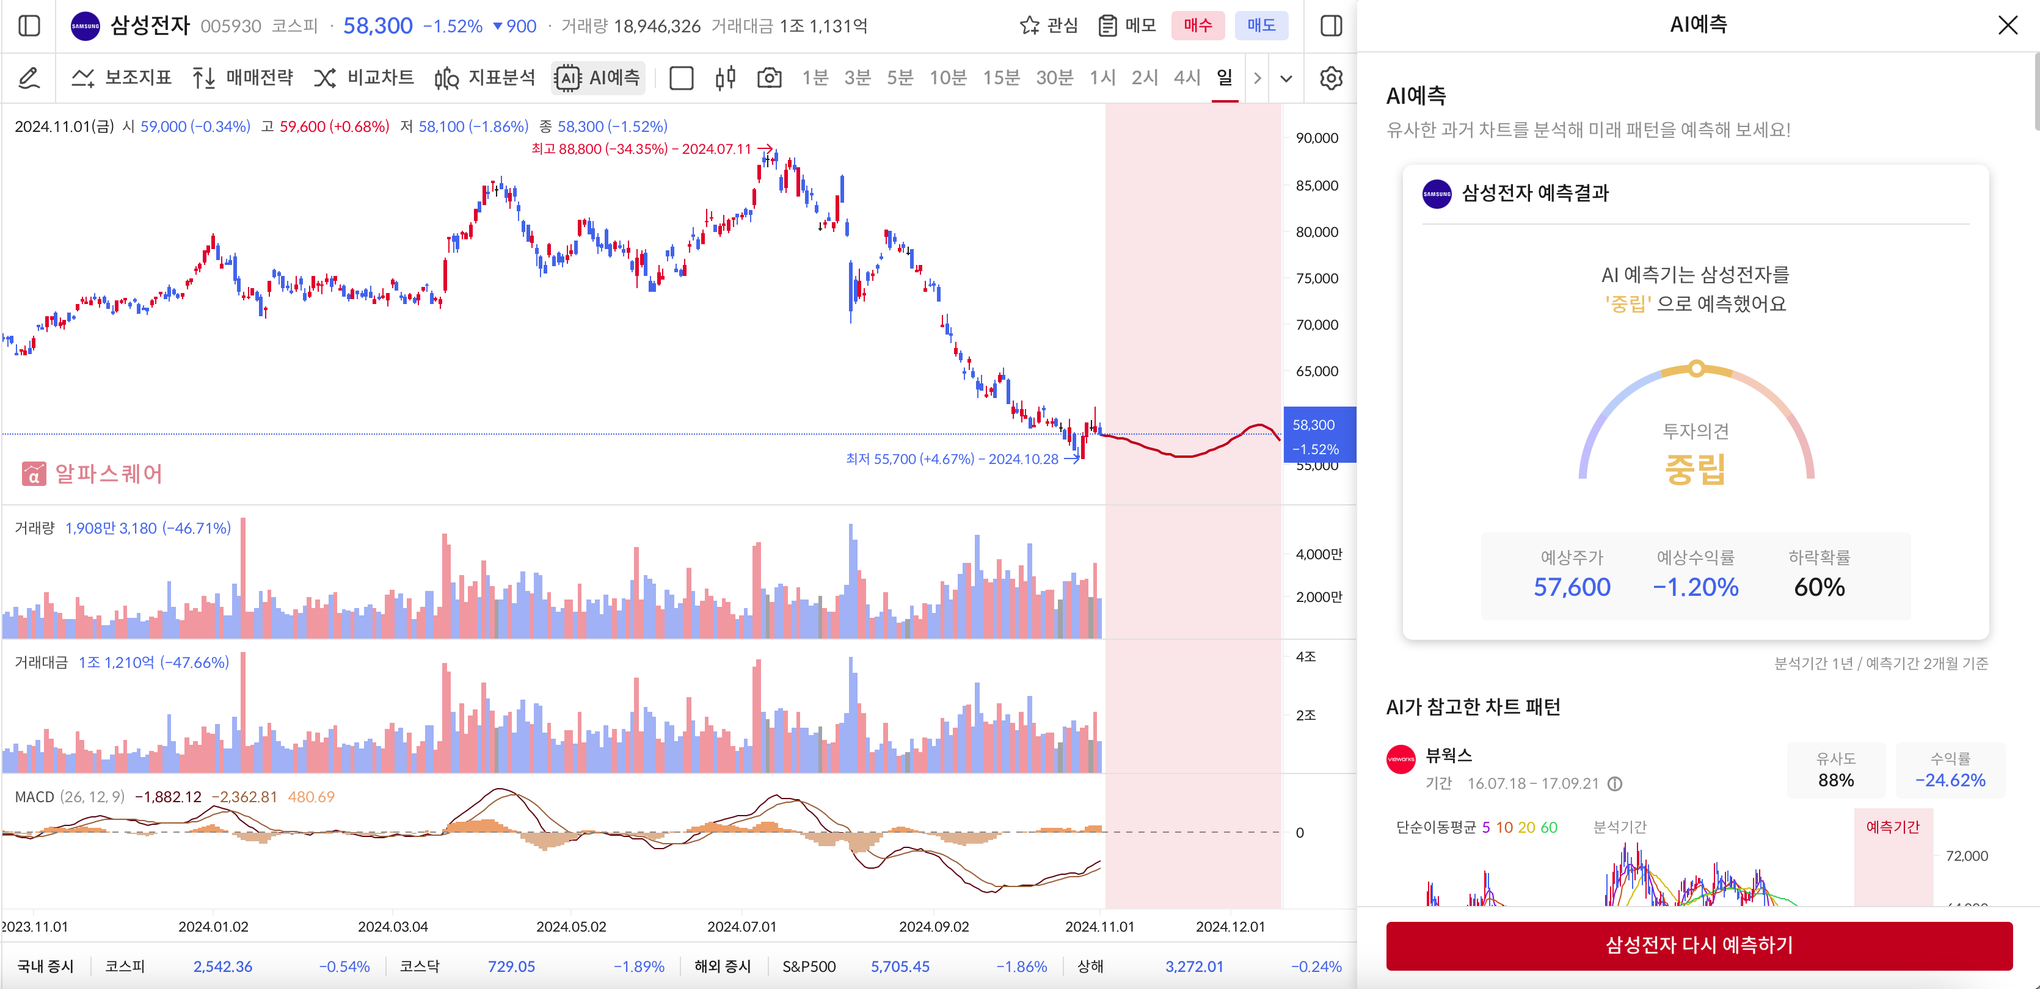
Task: Select 1분 timeframe
Action: [x=815, y=78]
